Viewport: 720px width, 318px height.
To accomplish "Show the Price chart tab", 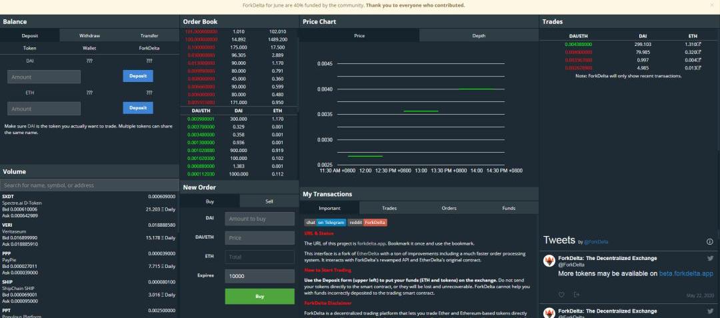I will (x=359, y=35).
